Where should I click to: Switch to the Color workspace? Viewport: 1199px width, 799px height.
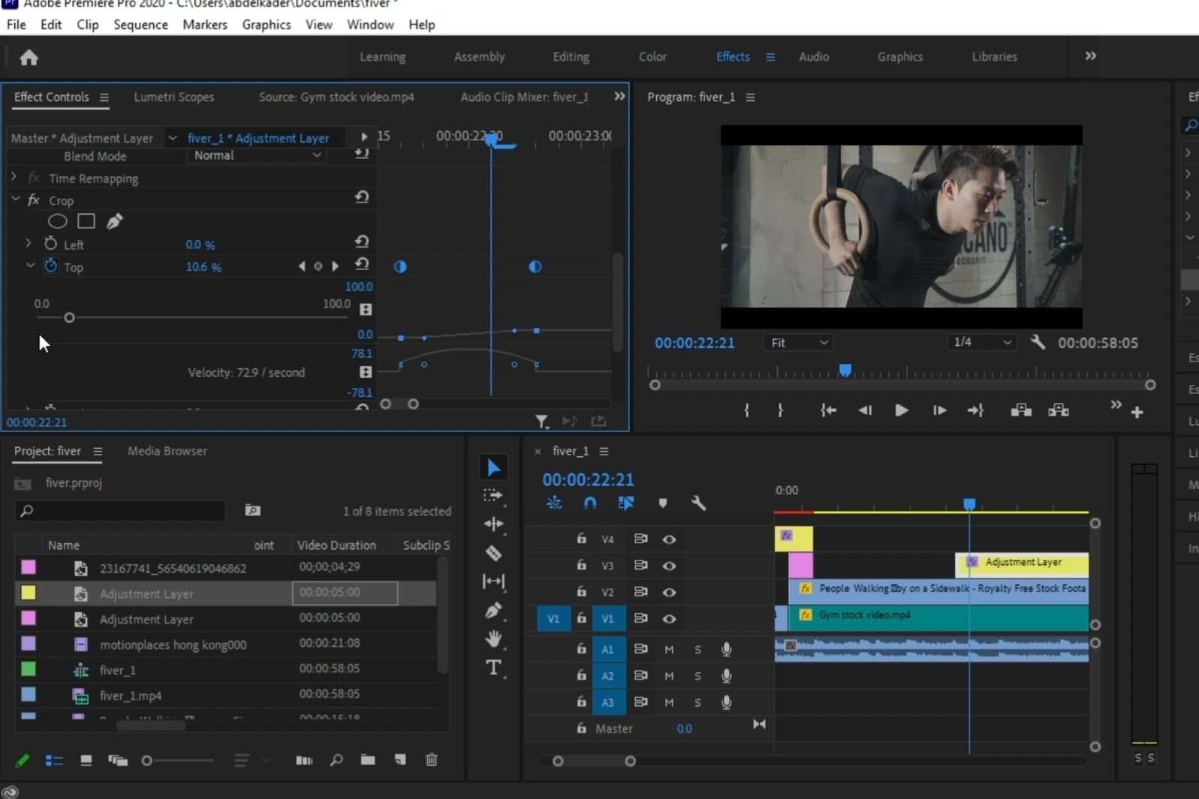tap(652, 57)
